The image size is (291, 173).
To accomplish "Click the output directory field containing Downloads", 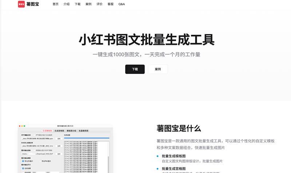I will (38, 154).
